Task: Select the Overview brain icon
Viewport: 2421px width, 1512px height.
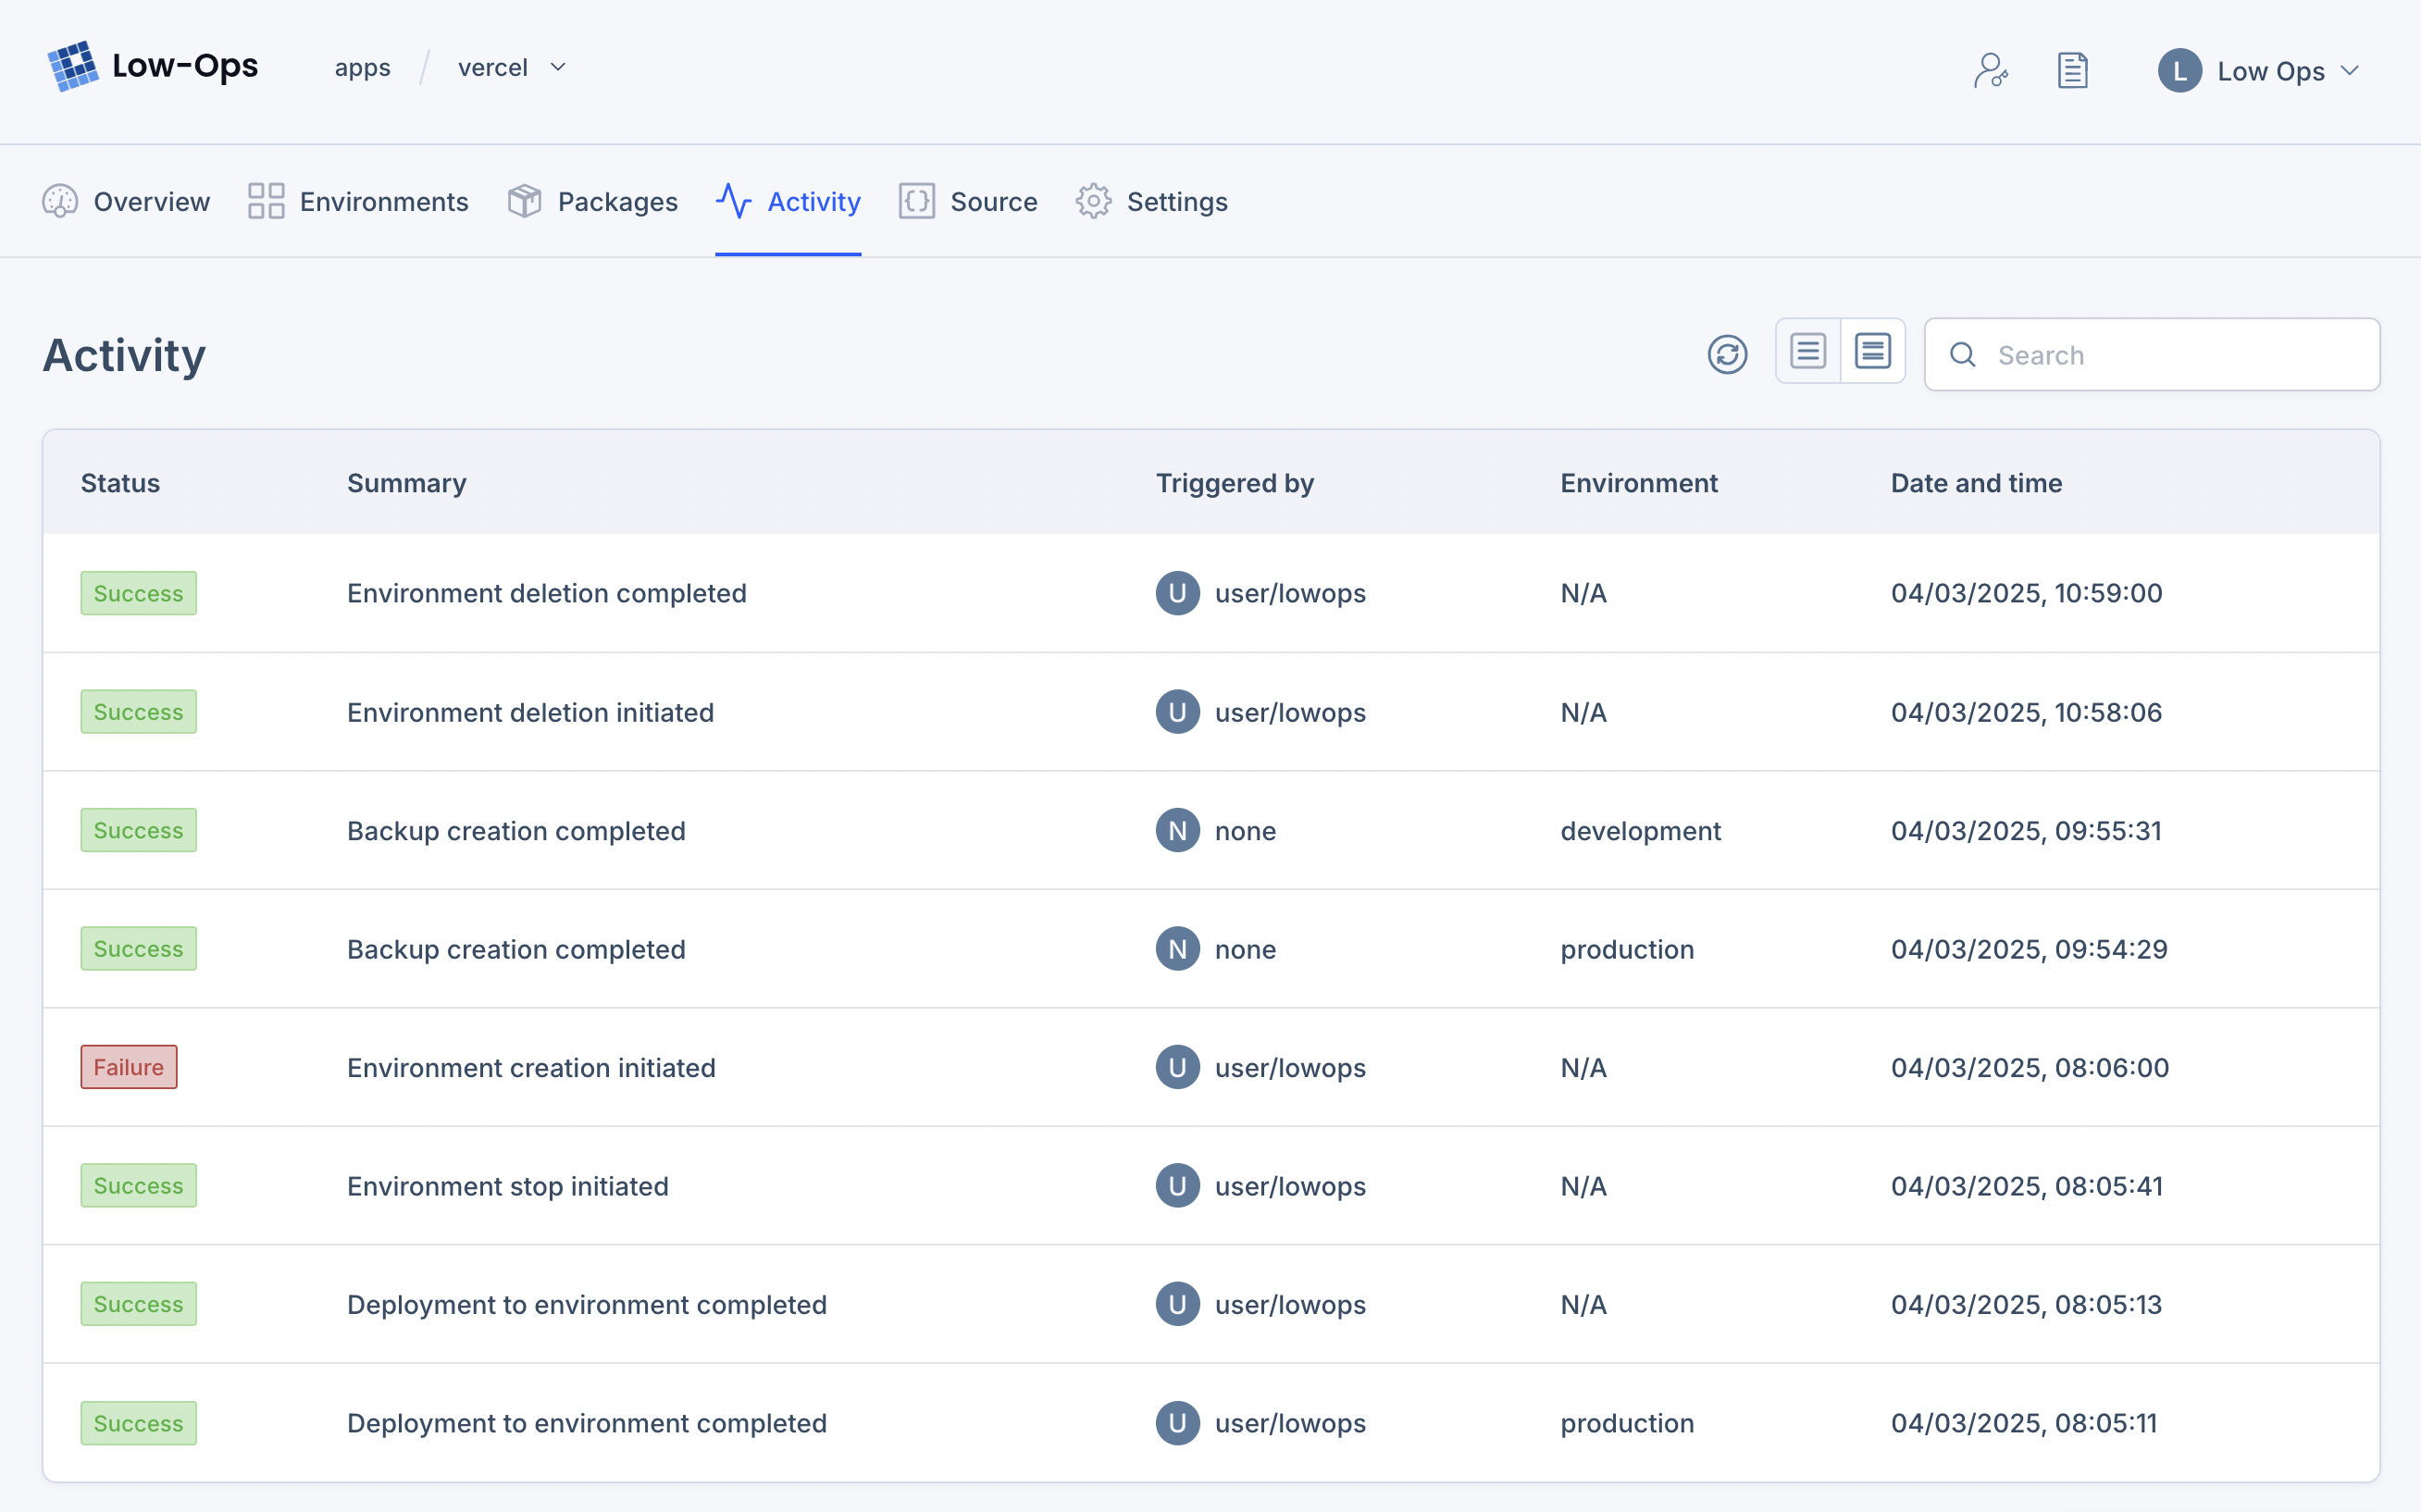Action: (x=58, y=201)
